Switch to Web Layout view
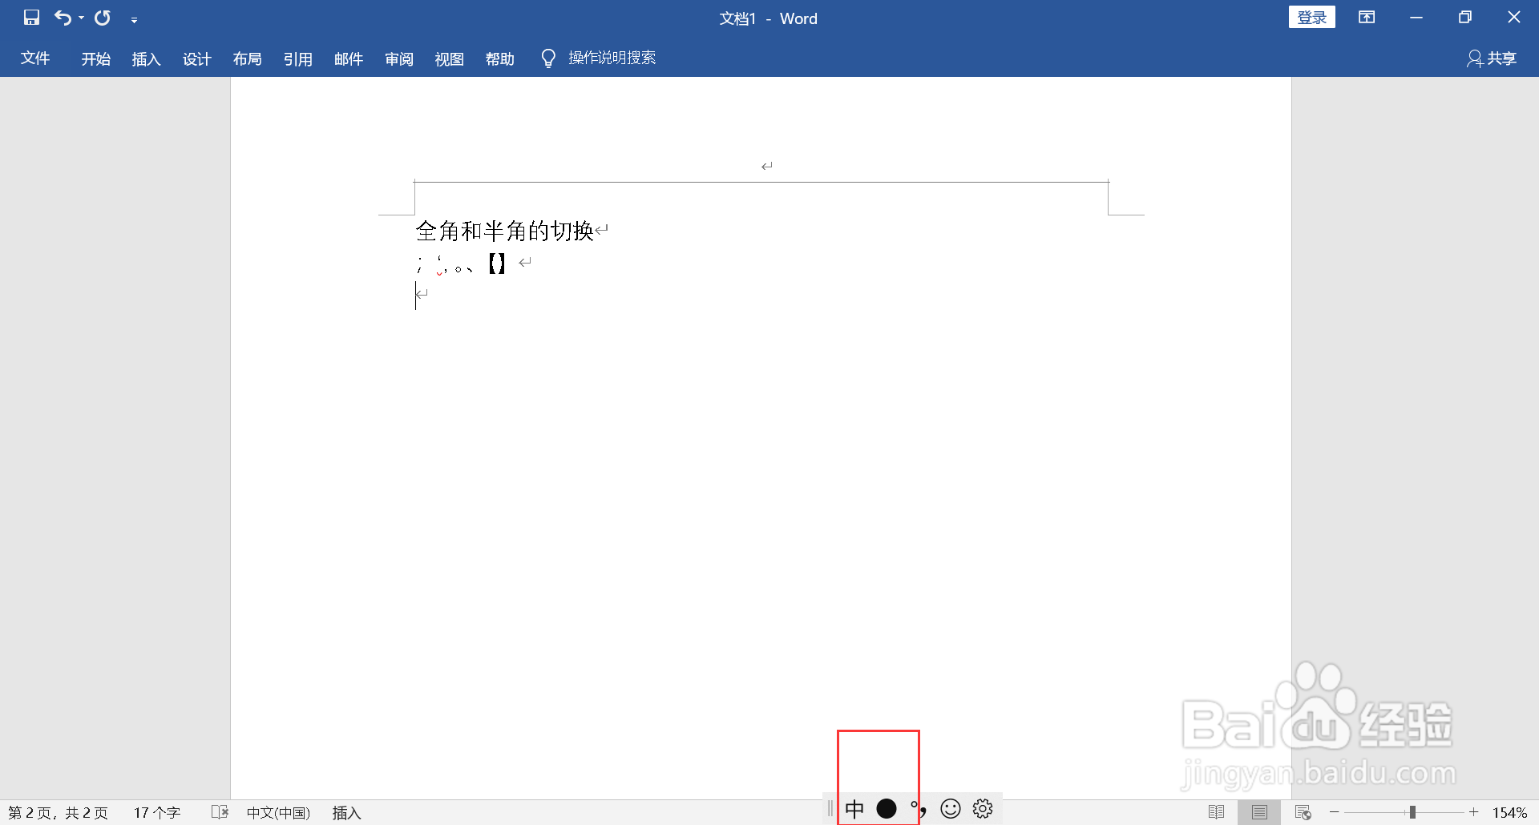The height and width of the screenshot is (825, 1539). click(1303, 812)
